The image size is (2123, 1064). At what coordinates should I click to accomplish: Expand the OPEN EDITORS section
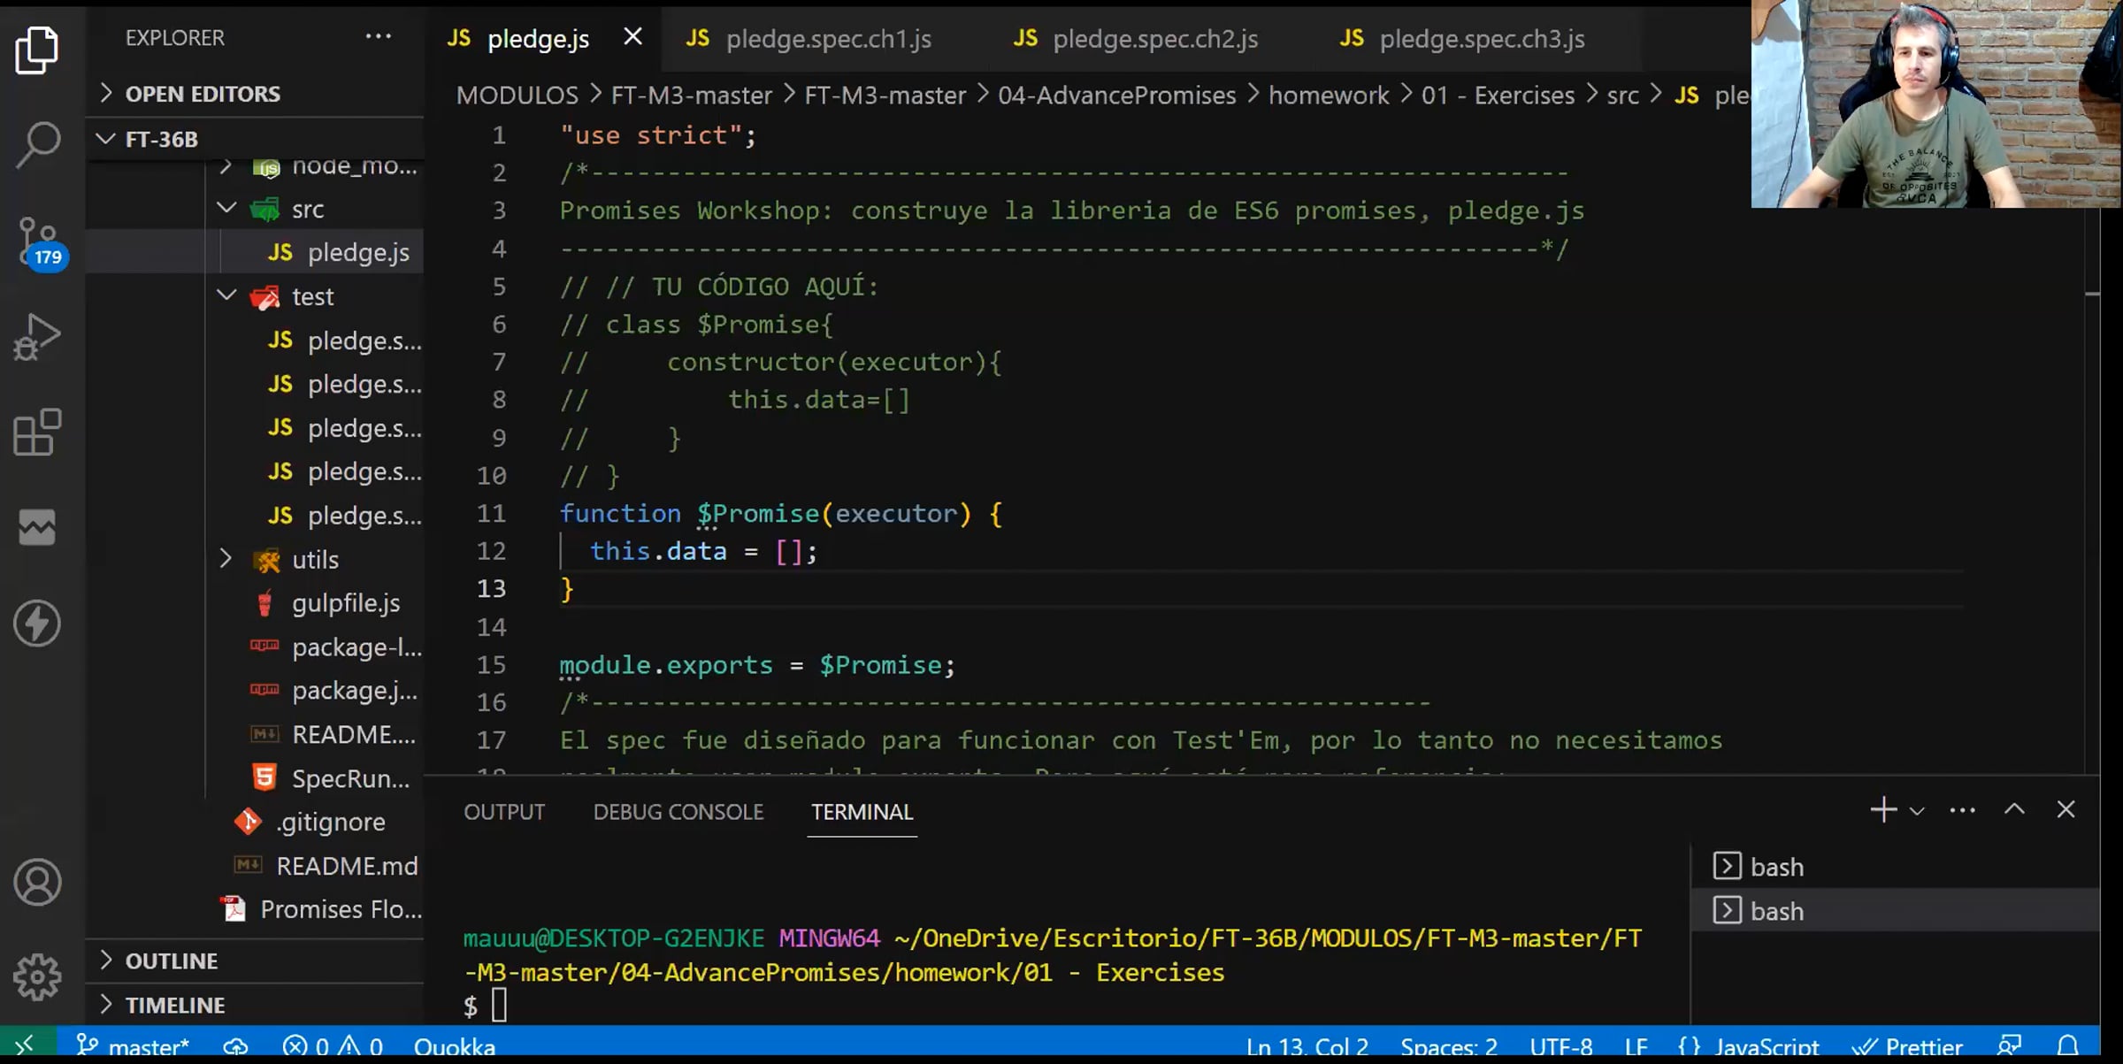pos(202,94)
